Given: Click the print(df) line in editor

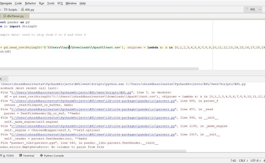Looking at the screenshot, I should [x=5, y=51].
